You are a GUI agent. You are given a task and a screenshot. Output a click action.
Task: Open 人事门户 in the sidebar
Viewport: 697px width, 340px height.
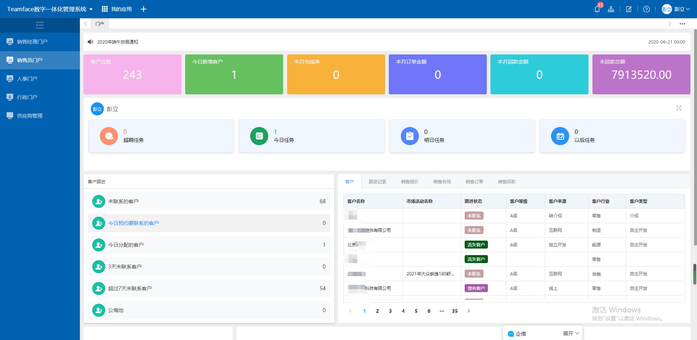pos(27,79)
